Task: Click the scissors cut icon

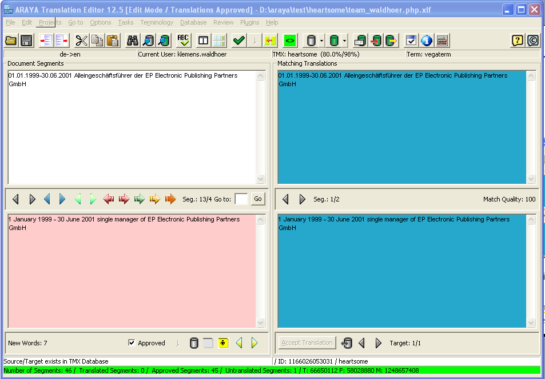Action: pyautogui.click(x=82, y=41)
